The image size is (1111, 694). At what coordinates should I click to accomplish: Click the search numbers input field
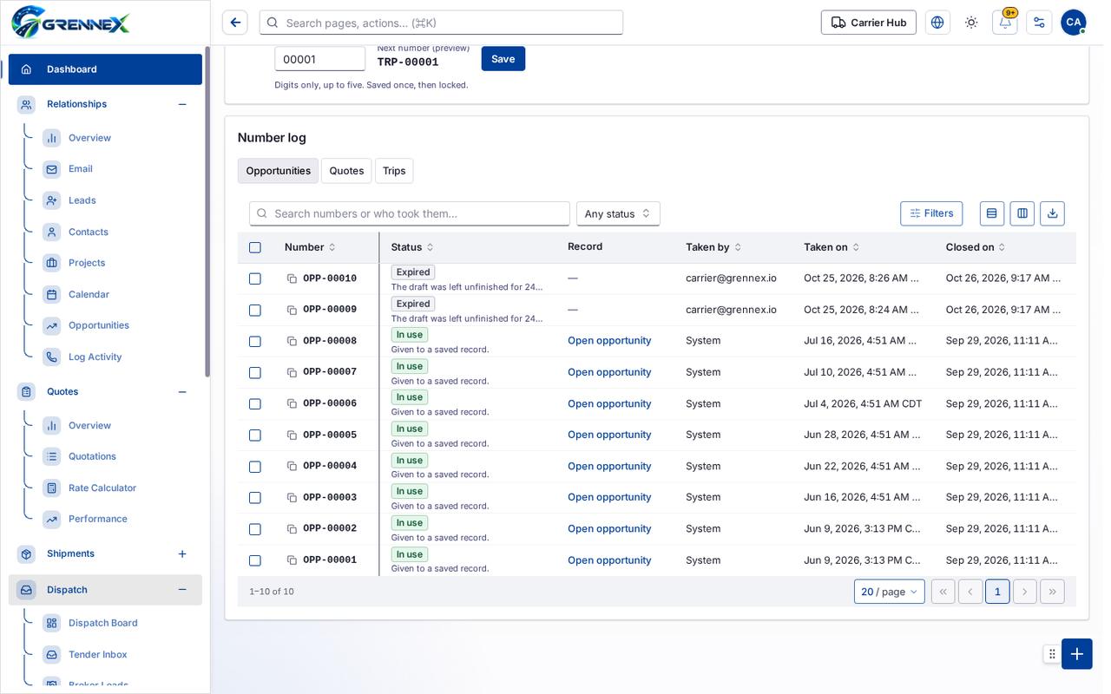(x=410, y=213)
